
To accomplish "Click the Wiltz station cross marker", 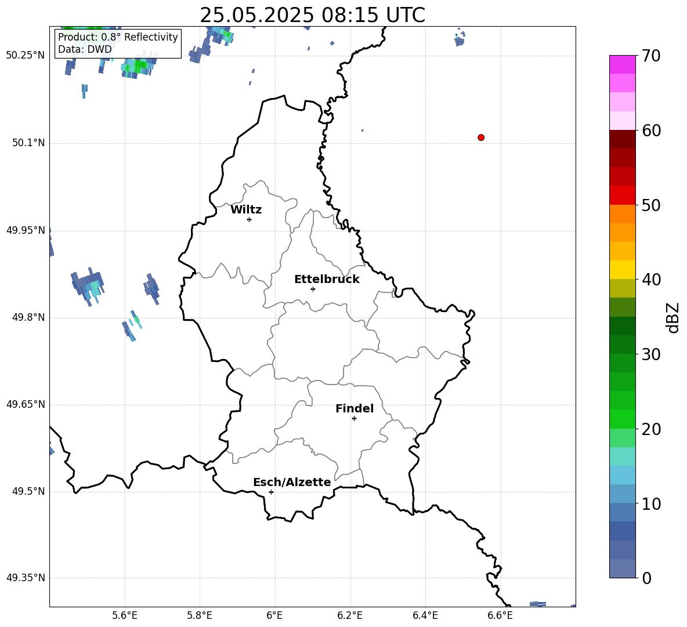I will click(x=249, y=219).
